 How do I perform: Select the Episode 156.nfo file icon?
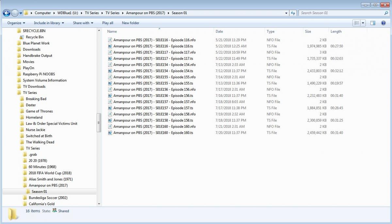110,89
